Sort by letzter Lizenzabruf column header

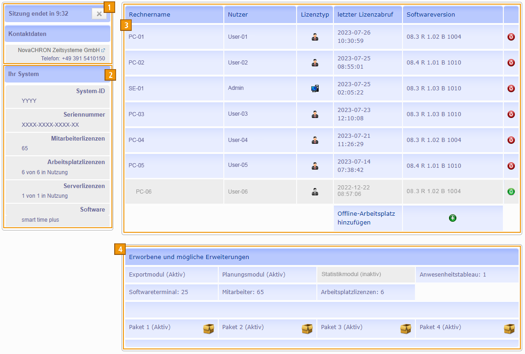pos(365,15)
